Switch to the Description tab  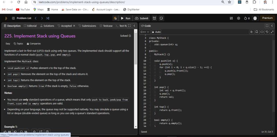pos(12,26)
